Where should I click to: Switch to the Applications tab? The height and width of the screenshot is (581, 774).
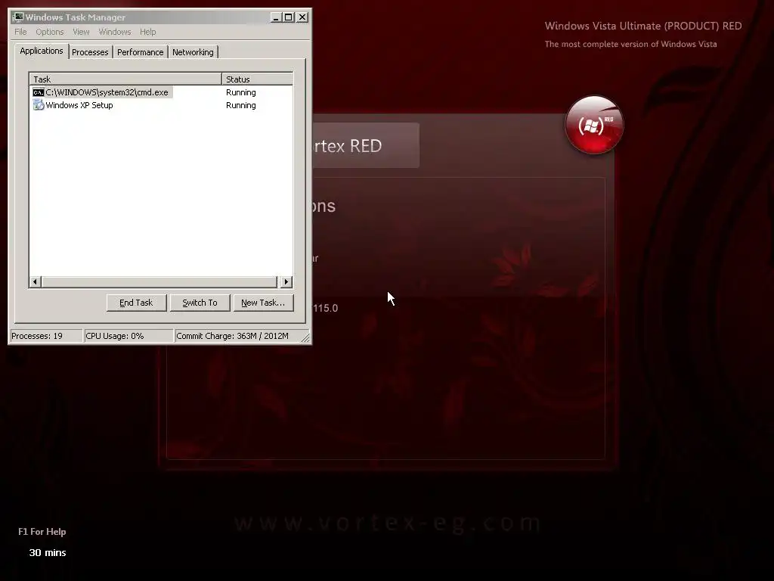[42, 51]
